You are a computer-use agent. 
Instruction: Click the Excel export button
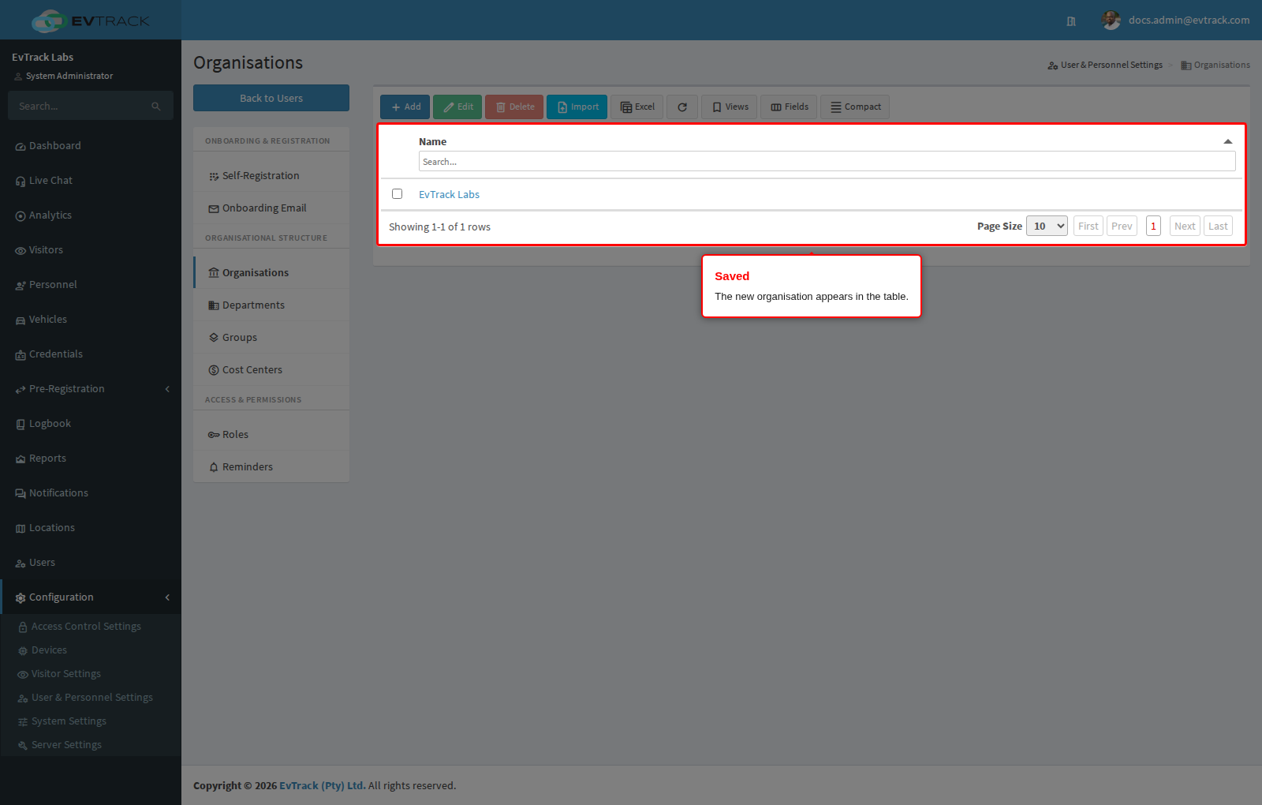[x=637, y=107]
